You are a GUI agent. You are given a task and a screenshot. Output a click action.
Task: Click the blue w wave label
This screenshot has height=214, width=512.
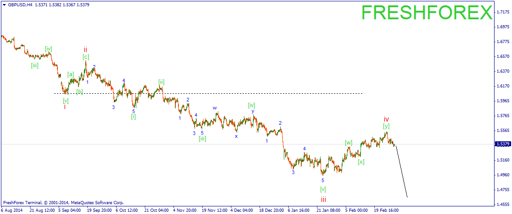215,108
